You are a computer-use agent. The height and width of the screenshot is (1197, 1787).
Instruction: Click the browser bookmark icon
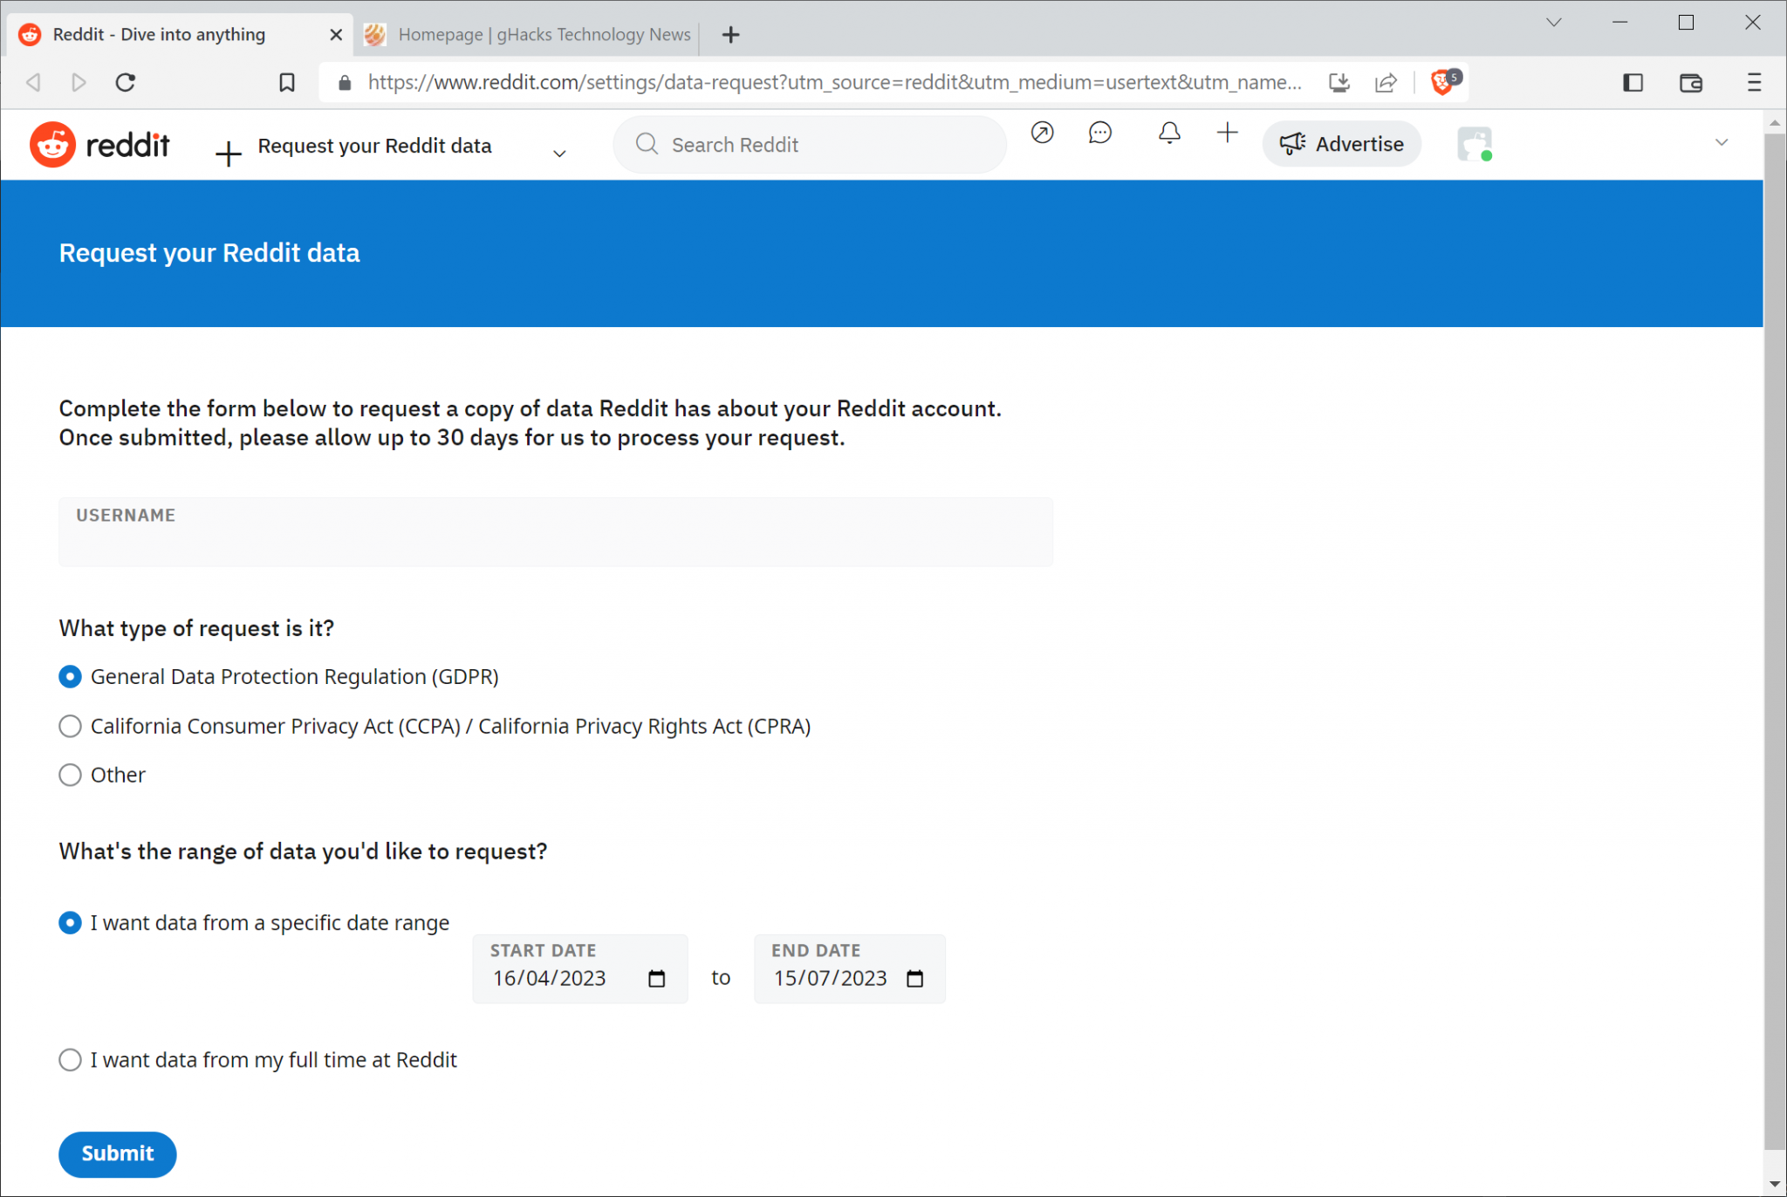pyautogui.click(x=284, y=83)
